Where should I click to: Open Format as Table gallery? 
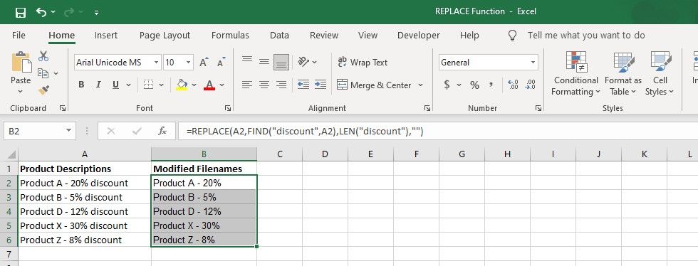click(623, 73)
